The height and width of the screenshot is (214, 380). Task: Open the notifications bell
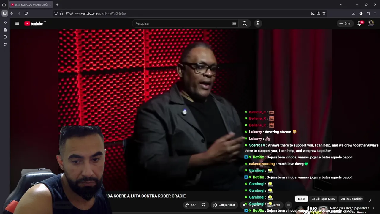(360, 23)
